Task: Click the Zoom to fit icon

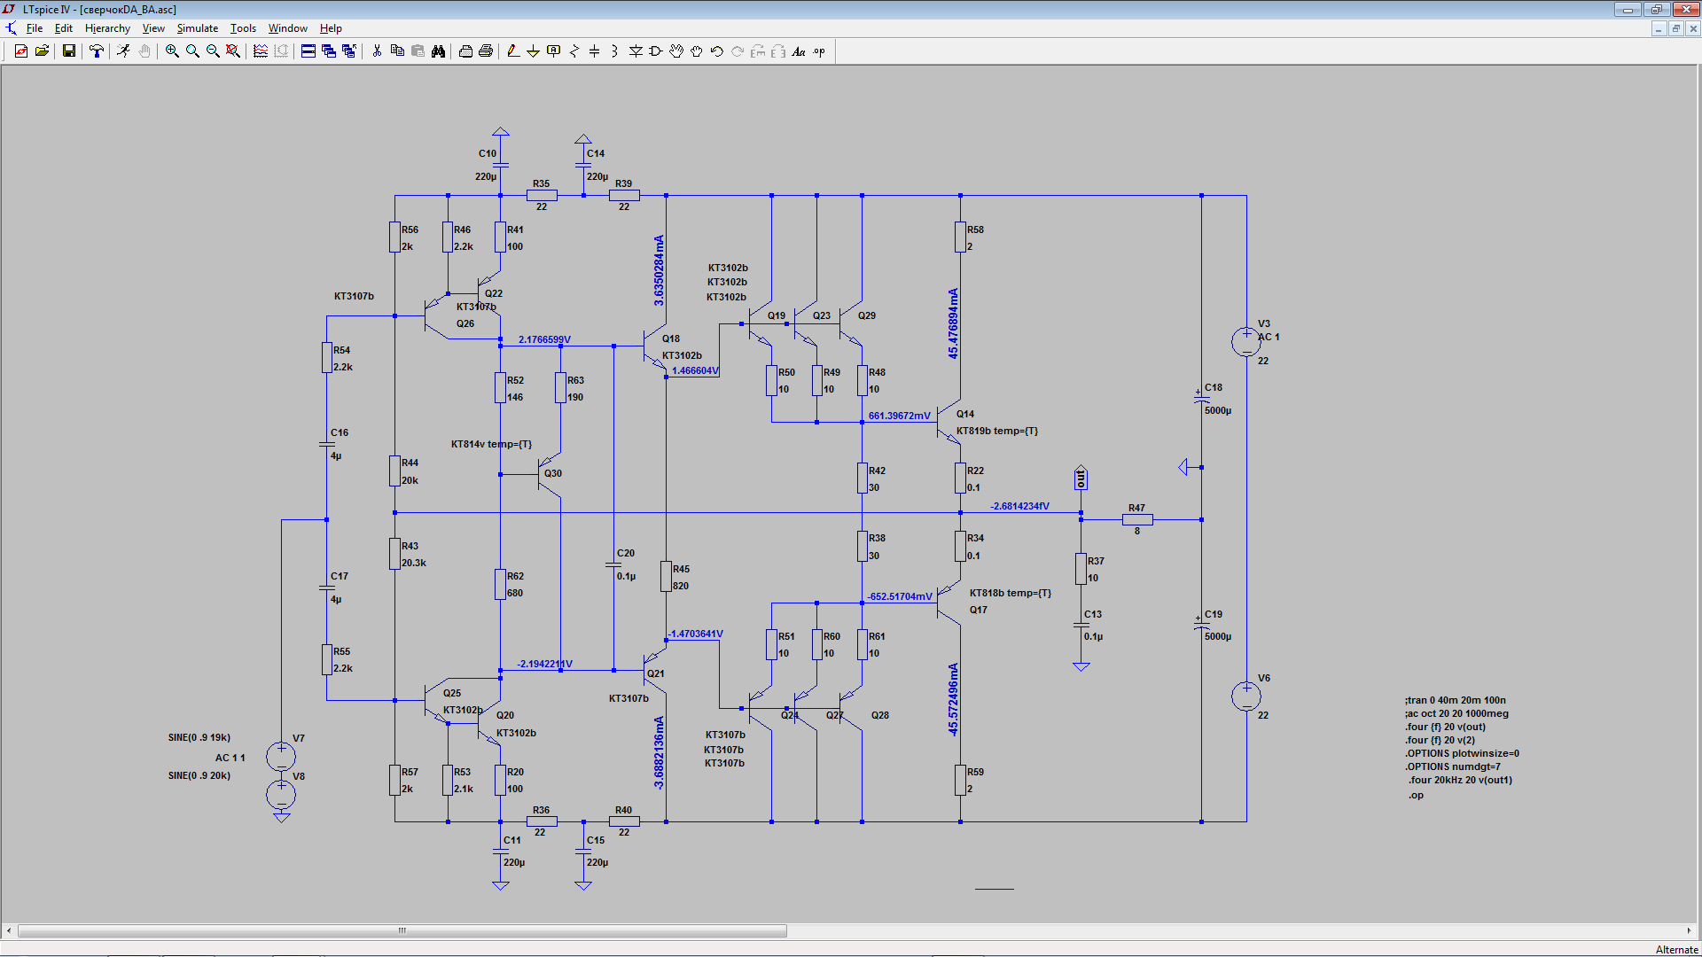Action: [233, 51]
